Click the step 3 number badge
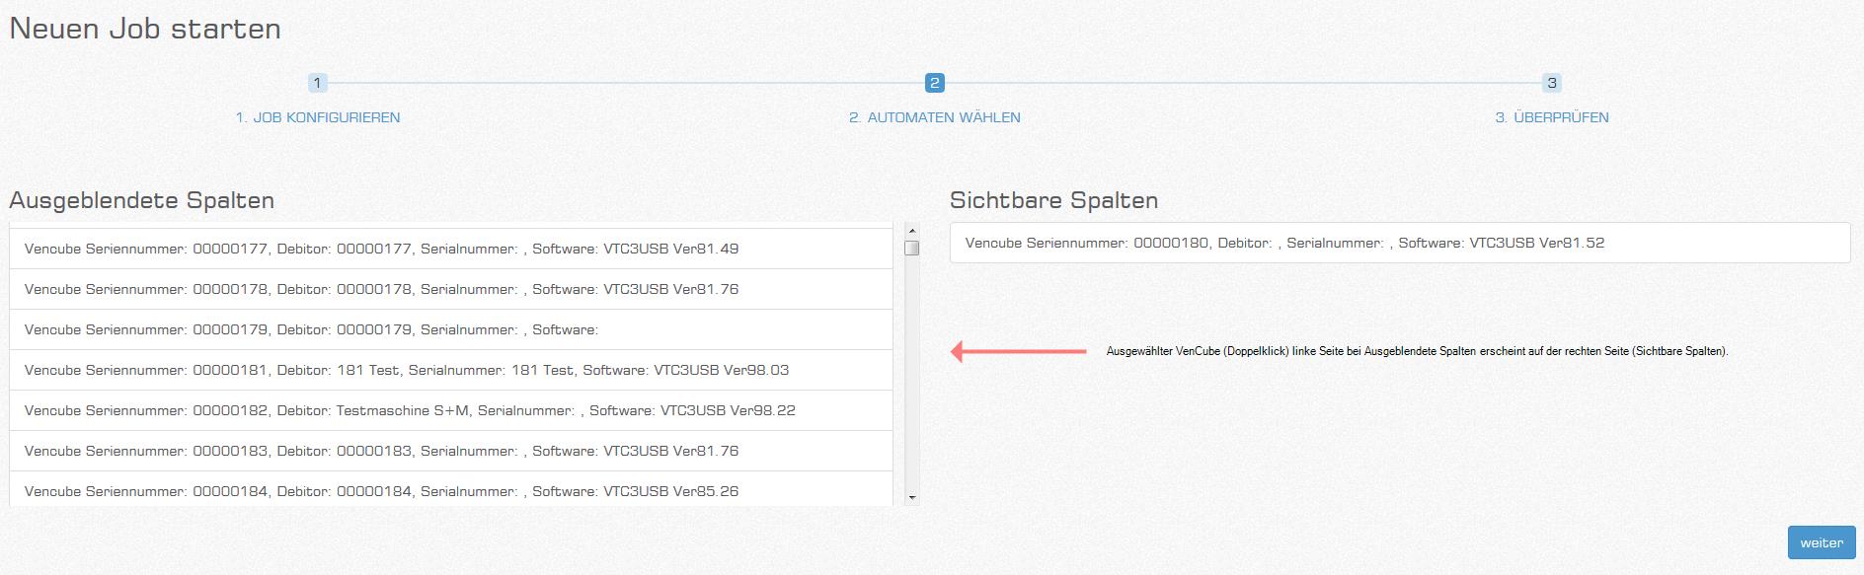Screen dimensions: 1864x575 (x=1551, y=83)
